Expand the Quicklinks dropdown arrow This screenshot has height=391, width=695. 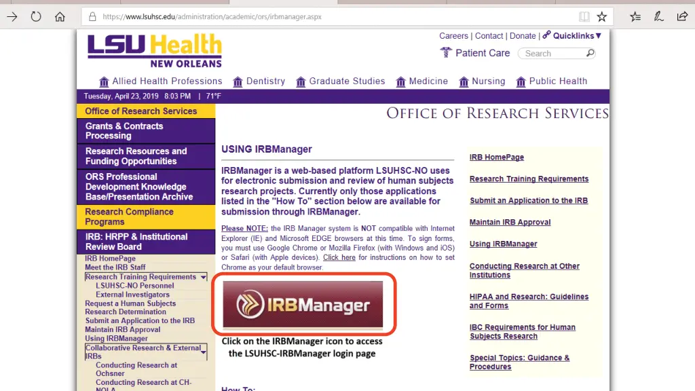599,36
